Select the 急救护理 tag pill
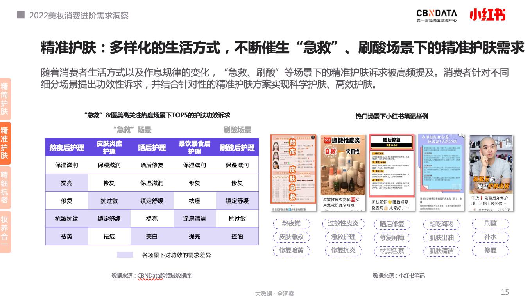The image size is (530, 301). (343, 237)
